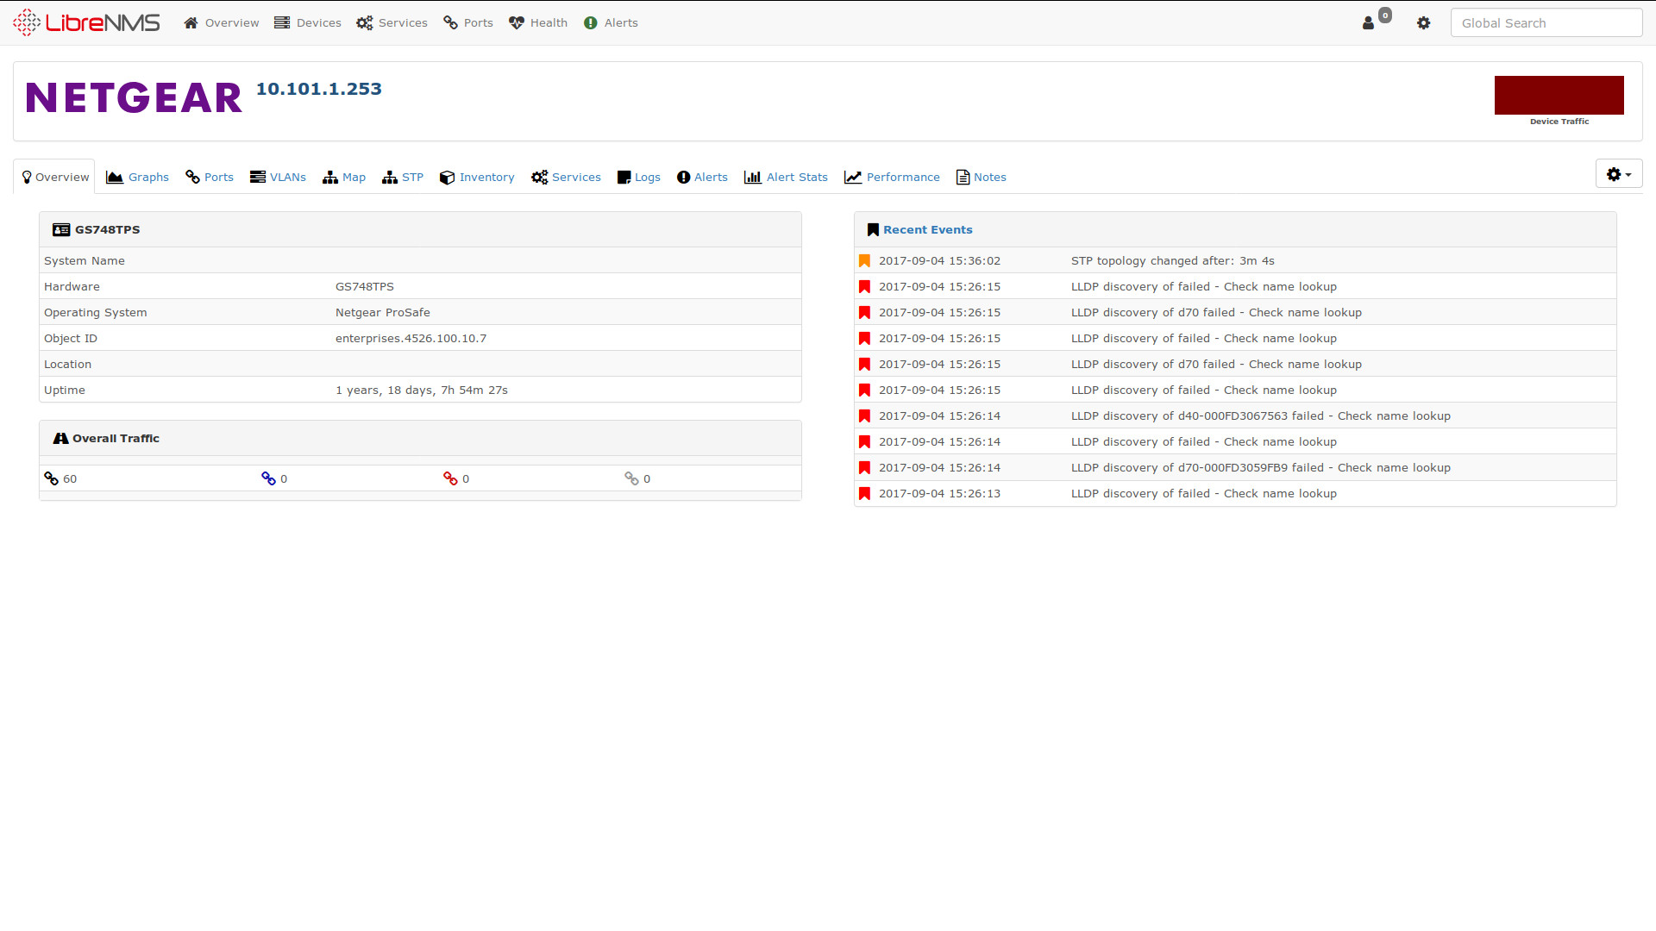Select the Netgear ProSafe operating system value

383,313
